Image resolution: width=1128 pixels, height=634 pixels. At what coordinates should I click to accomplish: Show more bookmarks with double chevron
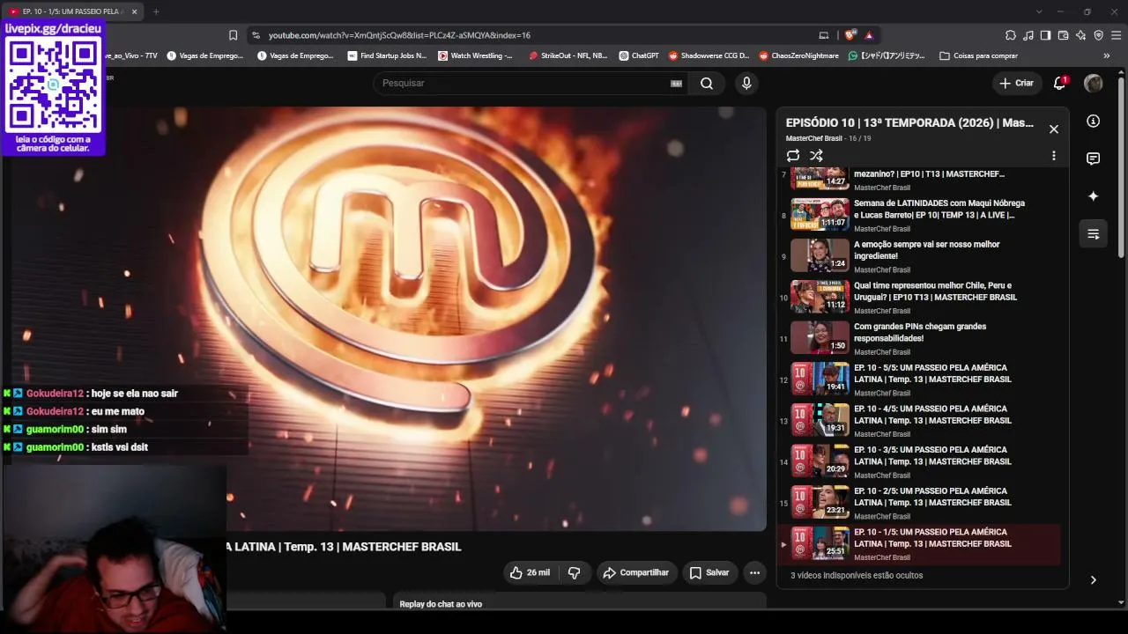pos(1107,55)
